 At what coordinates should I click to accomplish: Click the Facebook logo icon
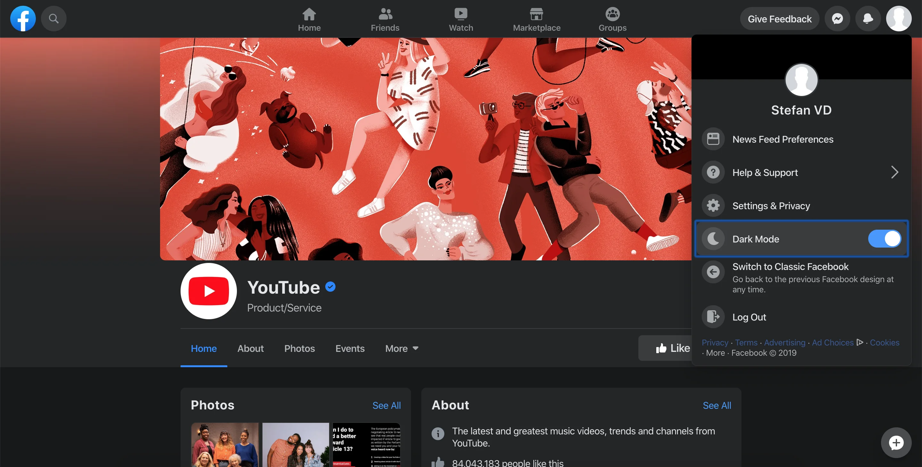click(23, 19)
